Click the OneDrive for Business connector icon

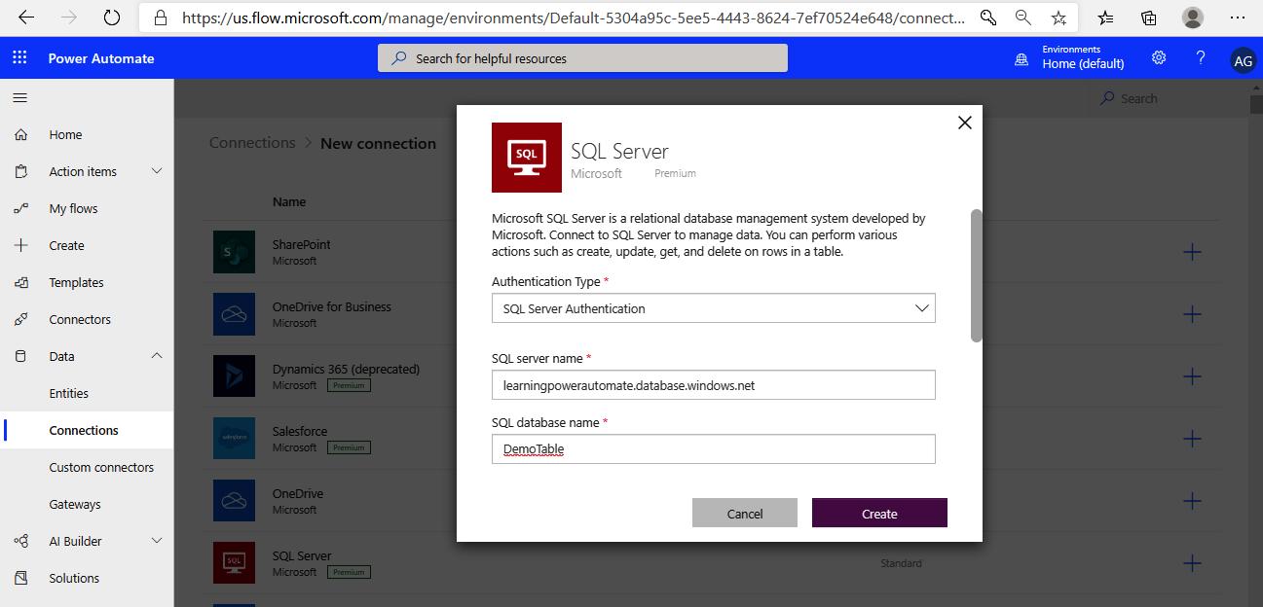(x=234, y=314)
